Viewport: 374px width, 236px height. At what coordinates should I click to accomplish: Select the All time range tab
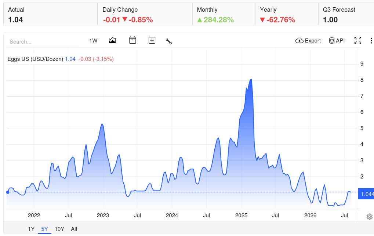click(74, 229)
